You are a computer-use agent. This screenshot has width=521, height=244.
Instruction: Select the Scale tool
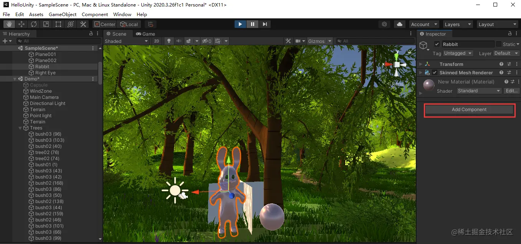[x=46, y=24]
